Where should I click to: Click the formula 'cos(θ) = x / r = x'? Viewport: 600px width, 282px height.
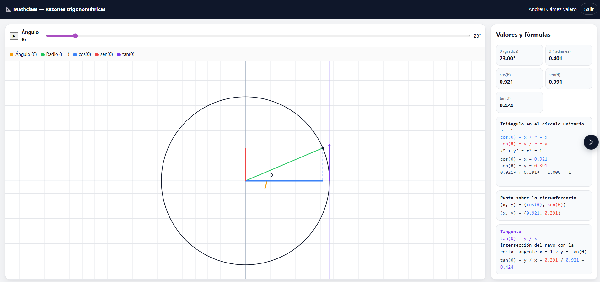coord(524,137)
